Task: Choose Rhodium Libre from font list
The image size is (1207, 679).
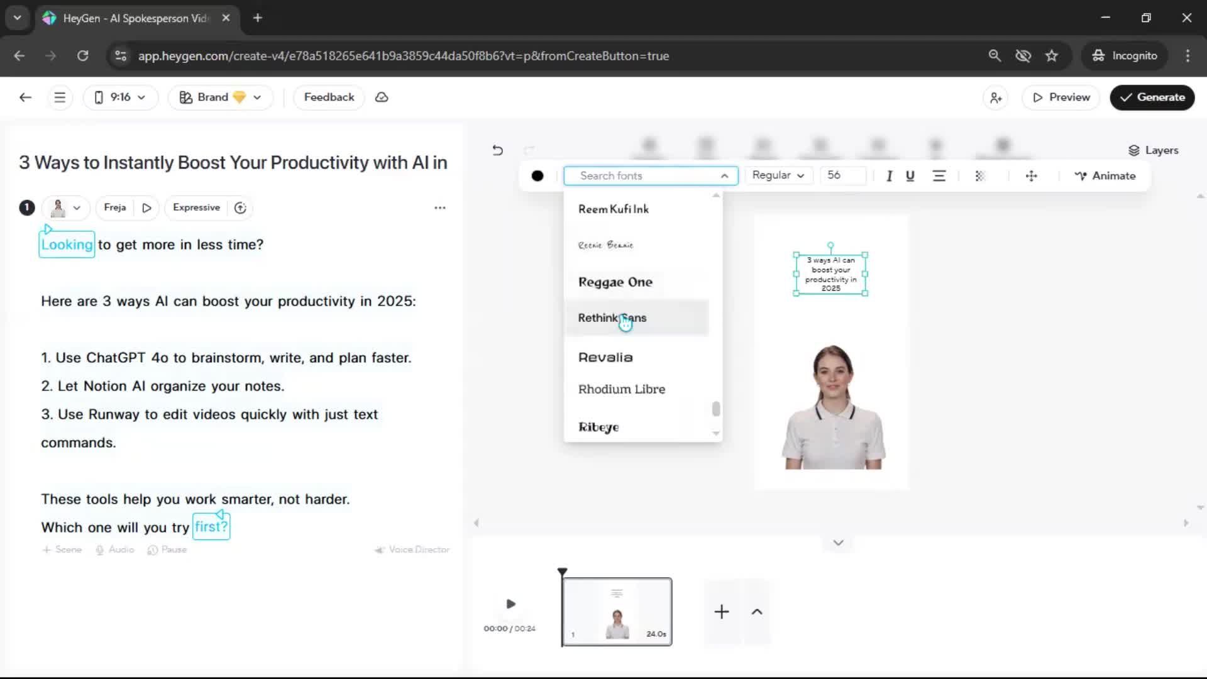Action: (x=621, y=389)
